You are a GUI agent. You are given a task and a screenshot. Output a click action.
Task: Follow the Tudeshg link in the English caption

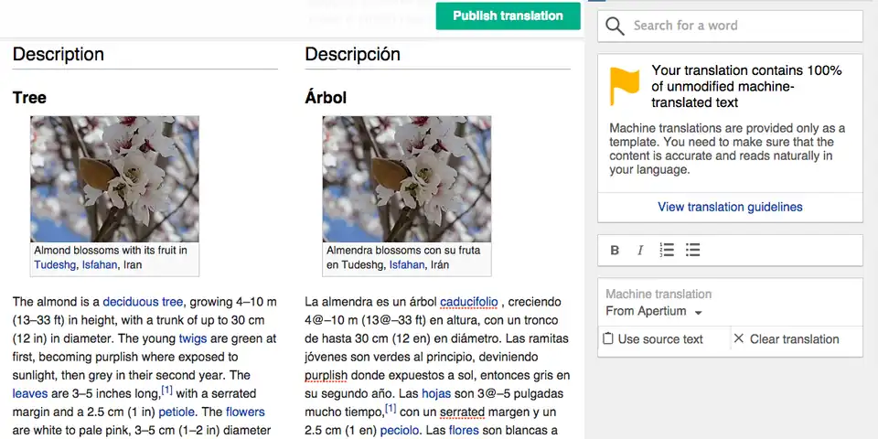pos(54,265)
